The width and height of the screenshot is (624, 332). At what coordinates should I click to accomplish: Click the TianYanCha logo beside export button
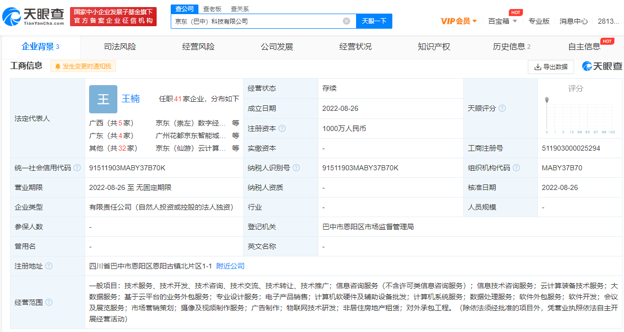pyautogui.click(x=602, y=67)
